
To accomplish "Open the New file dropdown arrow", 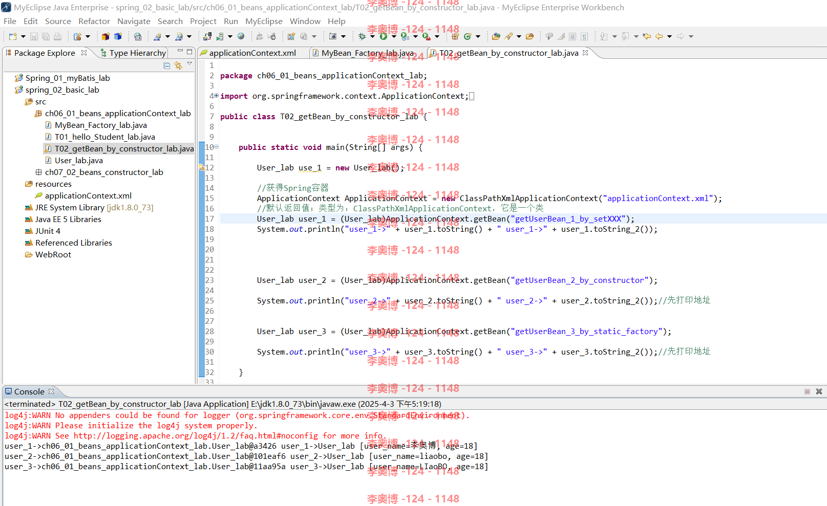I will 23,36.
